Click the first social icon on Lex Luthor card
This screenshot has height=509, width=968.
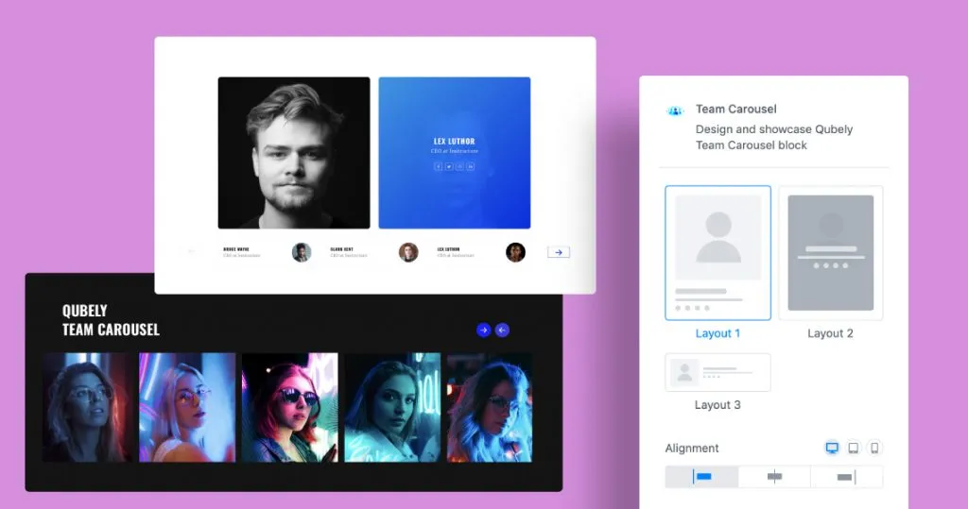438,166
